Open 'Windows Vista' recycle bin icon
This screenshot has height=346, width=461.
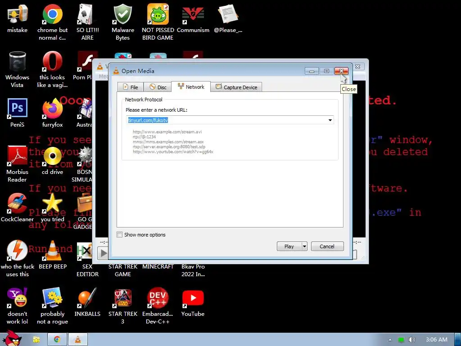17,69
